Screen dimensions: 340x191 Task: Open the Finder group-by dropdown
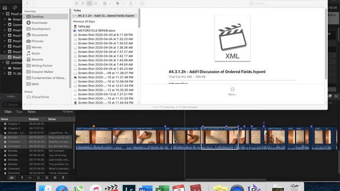[x=106, y=3]
